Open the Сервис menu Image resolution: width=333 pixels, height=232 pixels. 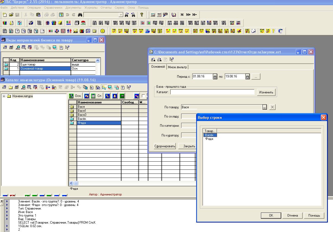(x=119, y=8)
